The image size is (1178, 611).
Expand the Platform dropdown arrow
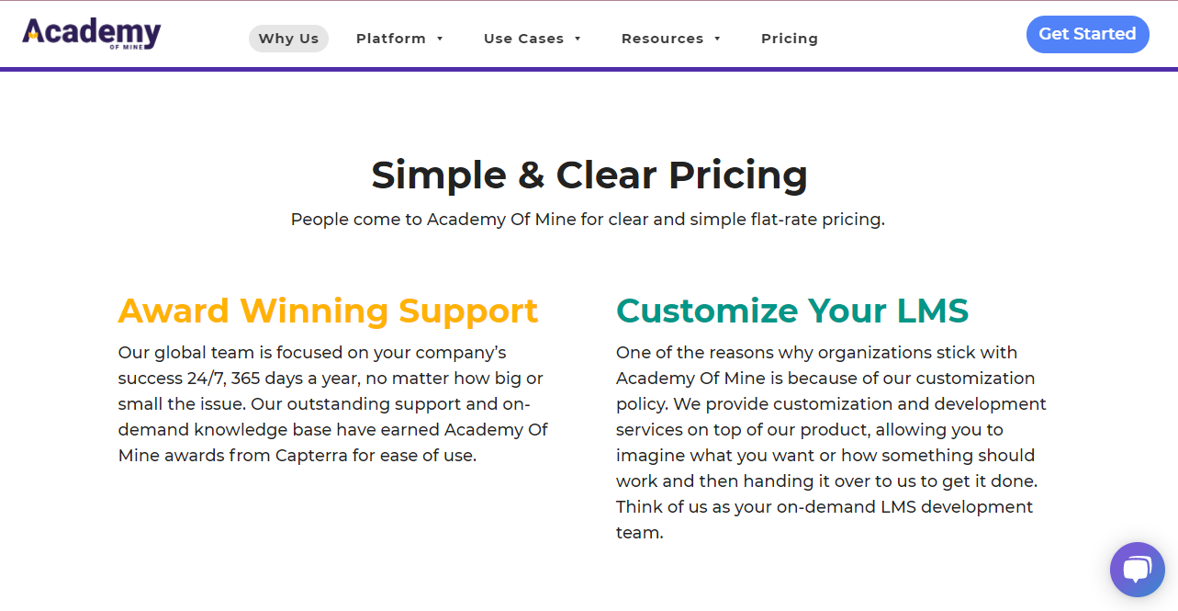440,39
